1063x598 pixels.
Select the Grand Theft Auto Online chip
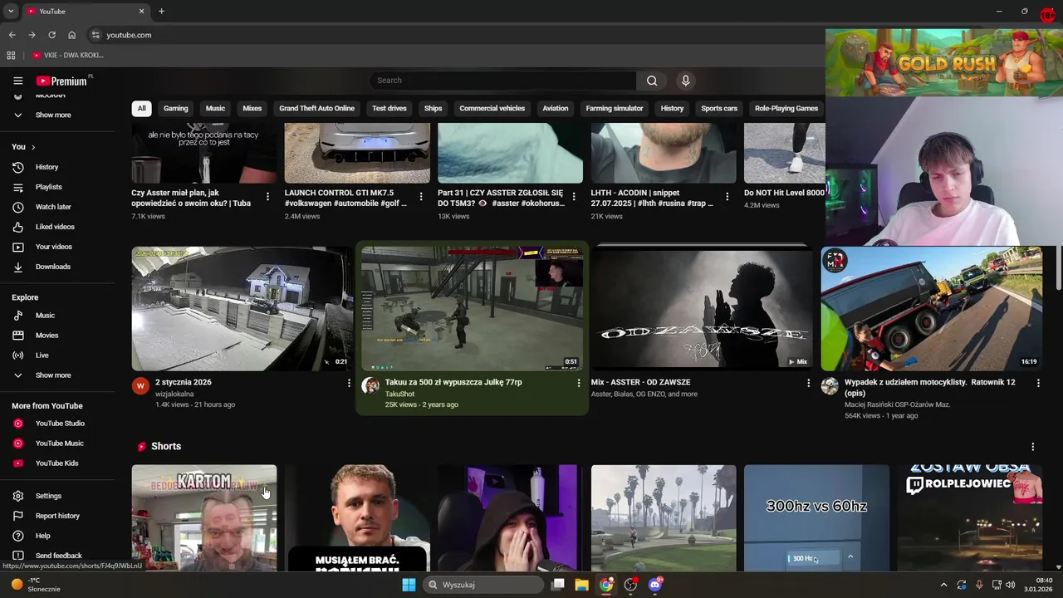(x=316, y=108)
